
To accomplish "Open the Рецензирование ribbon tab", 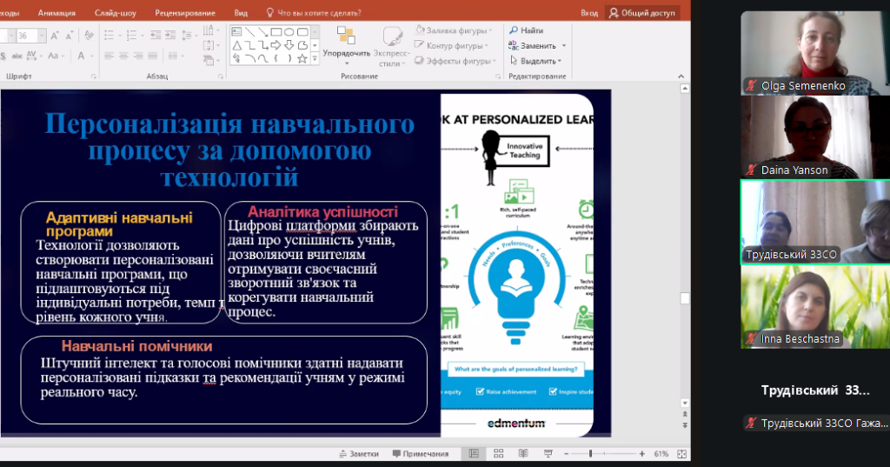I will tap(186, 13).
